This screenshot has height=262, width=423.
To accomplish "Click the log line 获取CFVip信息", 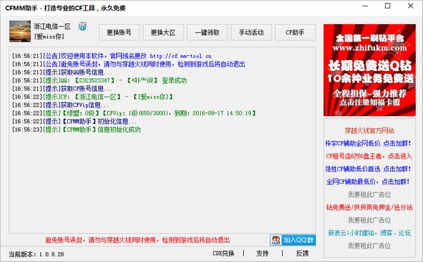I will (61, 105).
